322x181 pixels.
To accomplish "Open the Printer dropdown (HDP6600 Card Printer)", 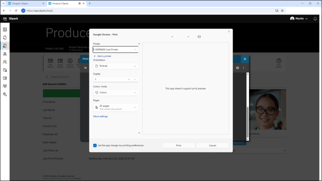I will pos(116,50).
